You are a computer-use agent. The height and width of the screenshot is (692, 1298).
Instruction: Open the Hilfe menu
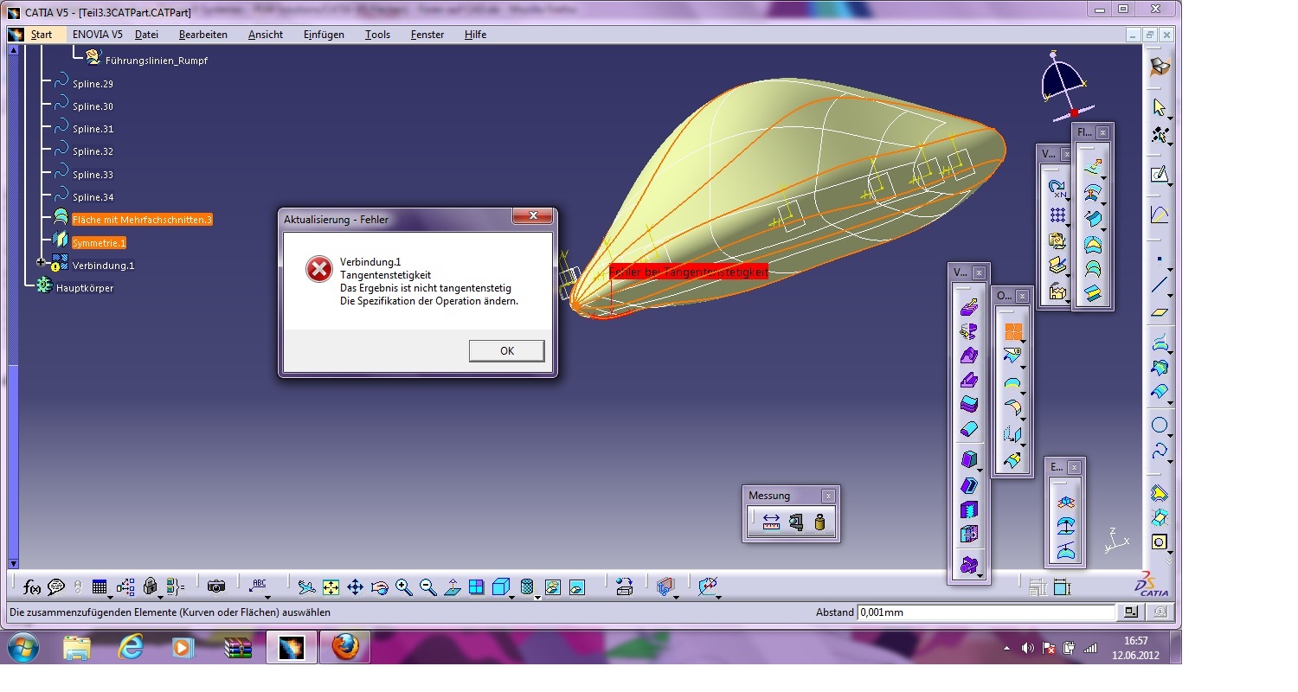(x=475, y=35)
